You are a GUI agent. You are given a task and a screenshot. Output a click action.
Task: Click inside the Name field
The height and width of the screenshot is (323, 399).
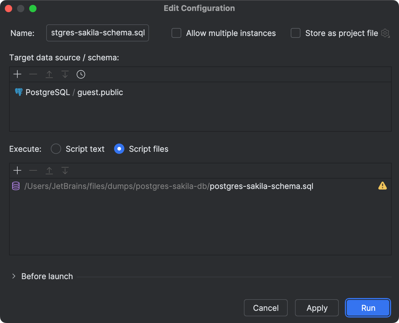(x=97, y=33)
